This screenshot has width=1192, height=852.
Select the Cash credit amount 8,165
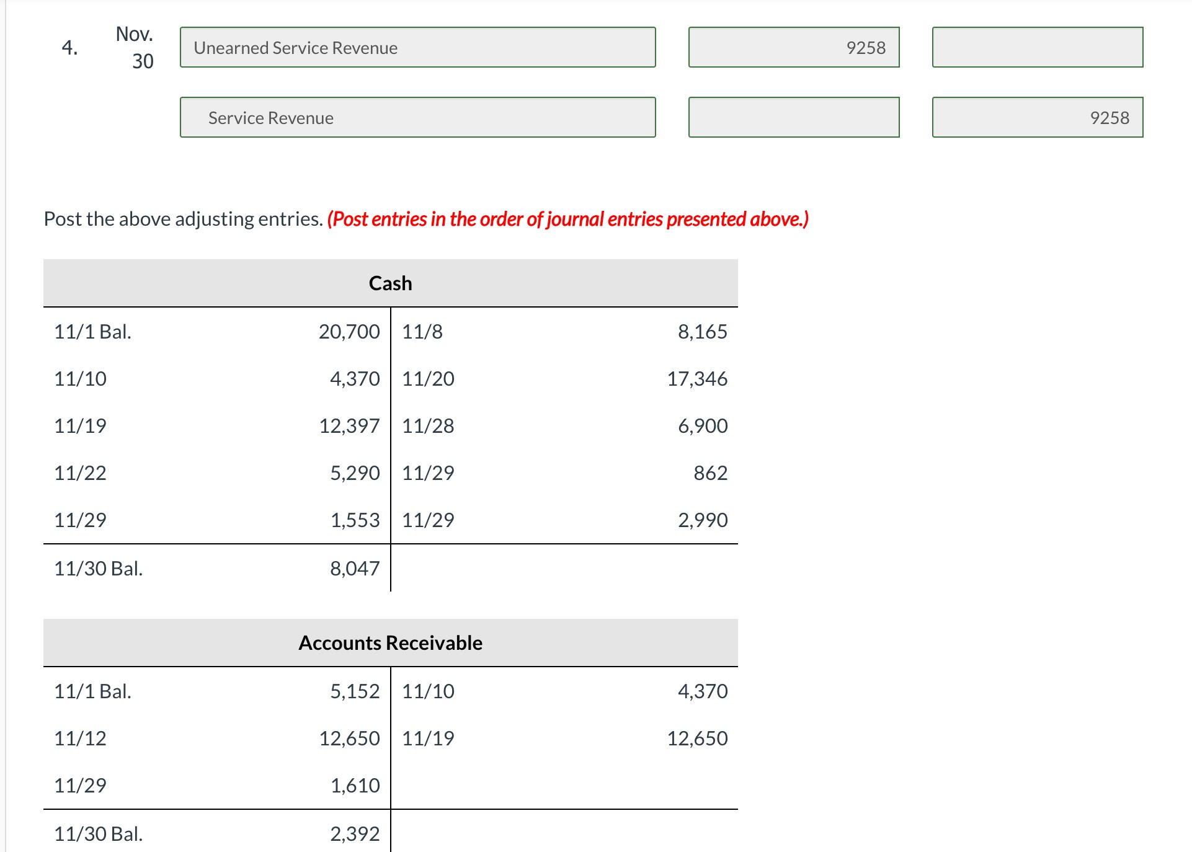click(703, 332)
